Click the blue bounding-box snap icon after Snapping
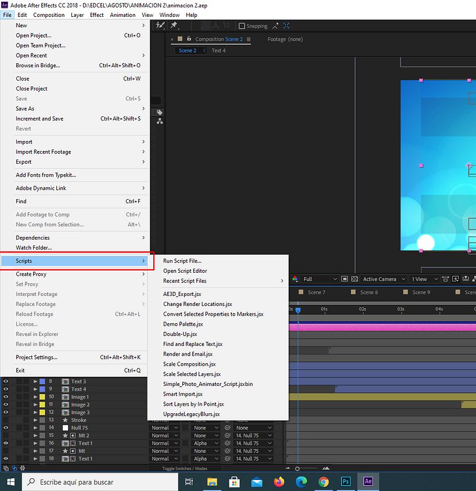This screenshot has height=491, width=476. pos(286,26)
